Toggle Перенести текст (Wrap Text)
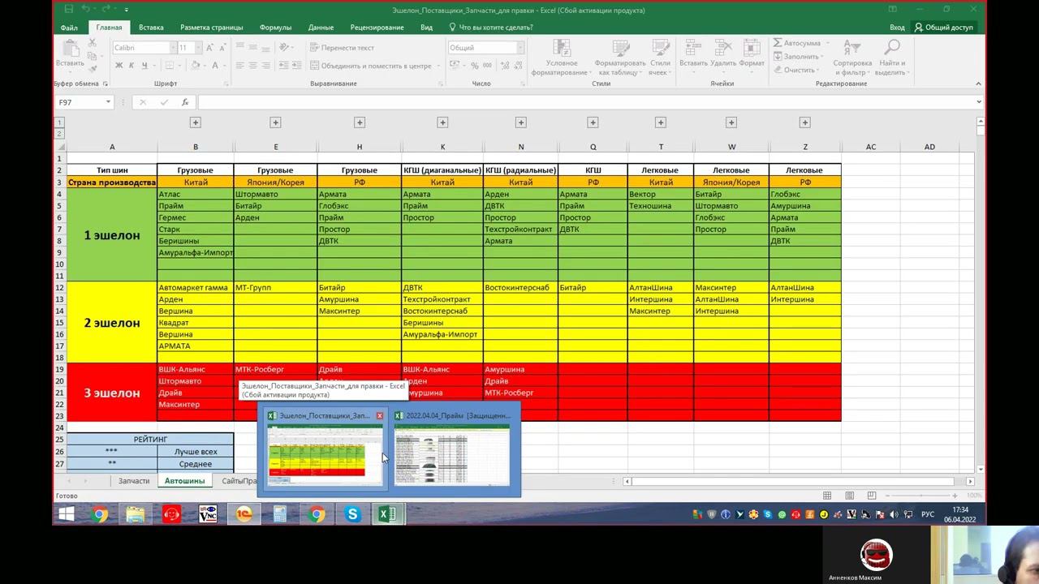The image size is (1039, 584). (x=343, y=48)
